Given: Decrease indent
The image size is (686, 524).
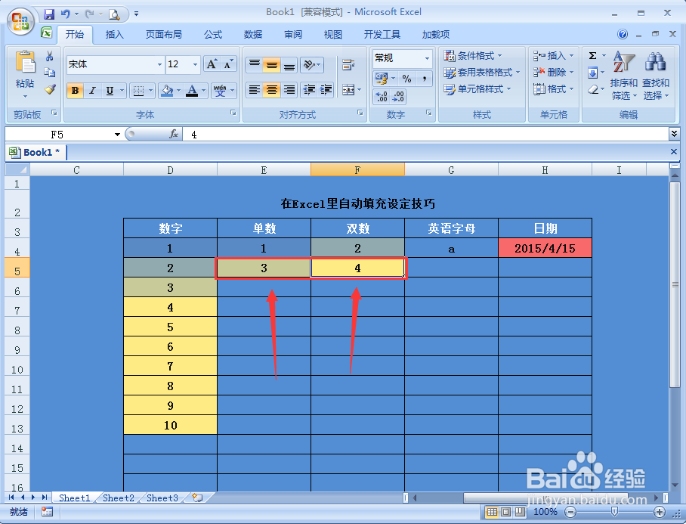Looking at the screenshot, I should pyautogui.click(x=309, y=90).
